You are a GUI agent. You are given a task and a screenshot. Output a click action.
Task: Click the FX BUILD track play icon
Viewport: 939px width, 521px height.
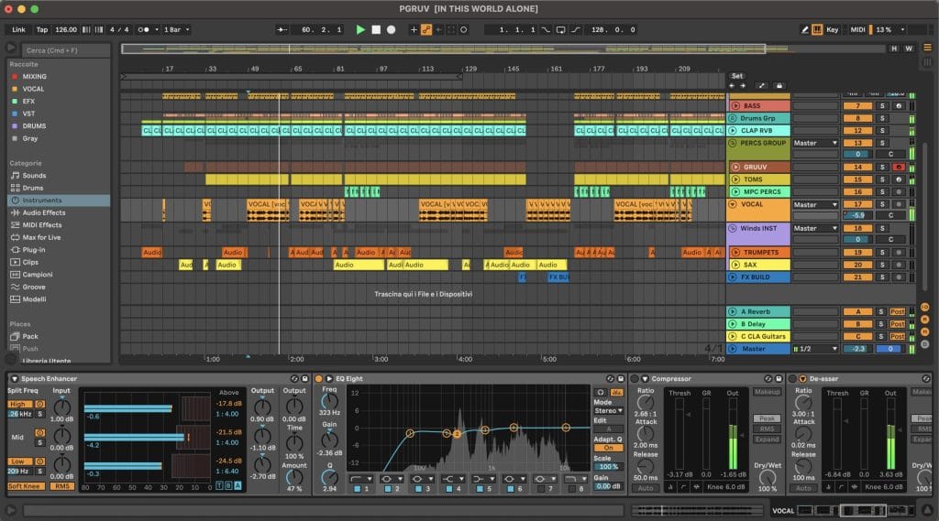733,277
